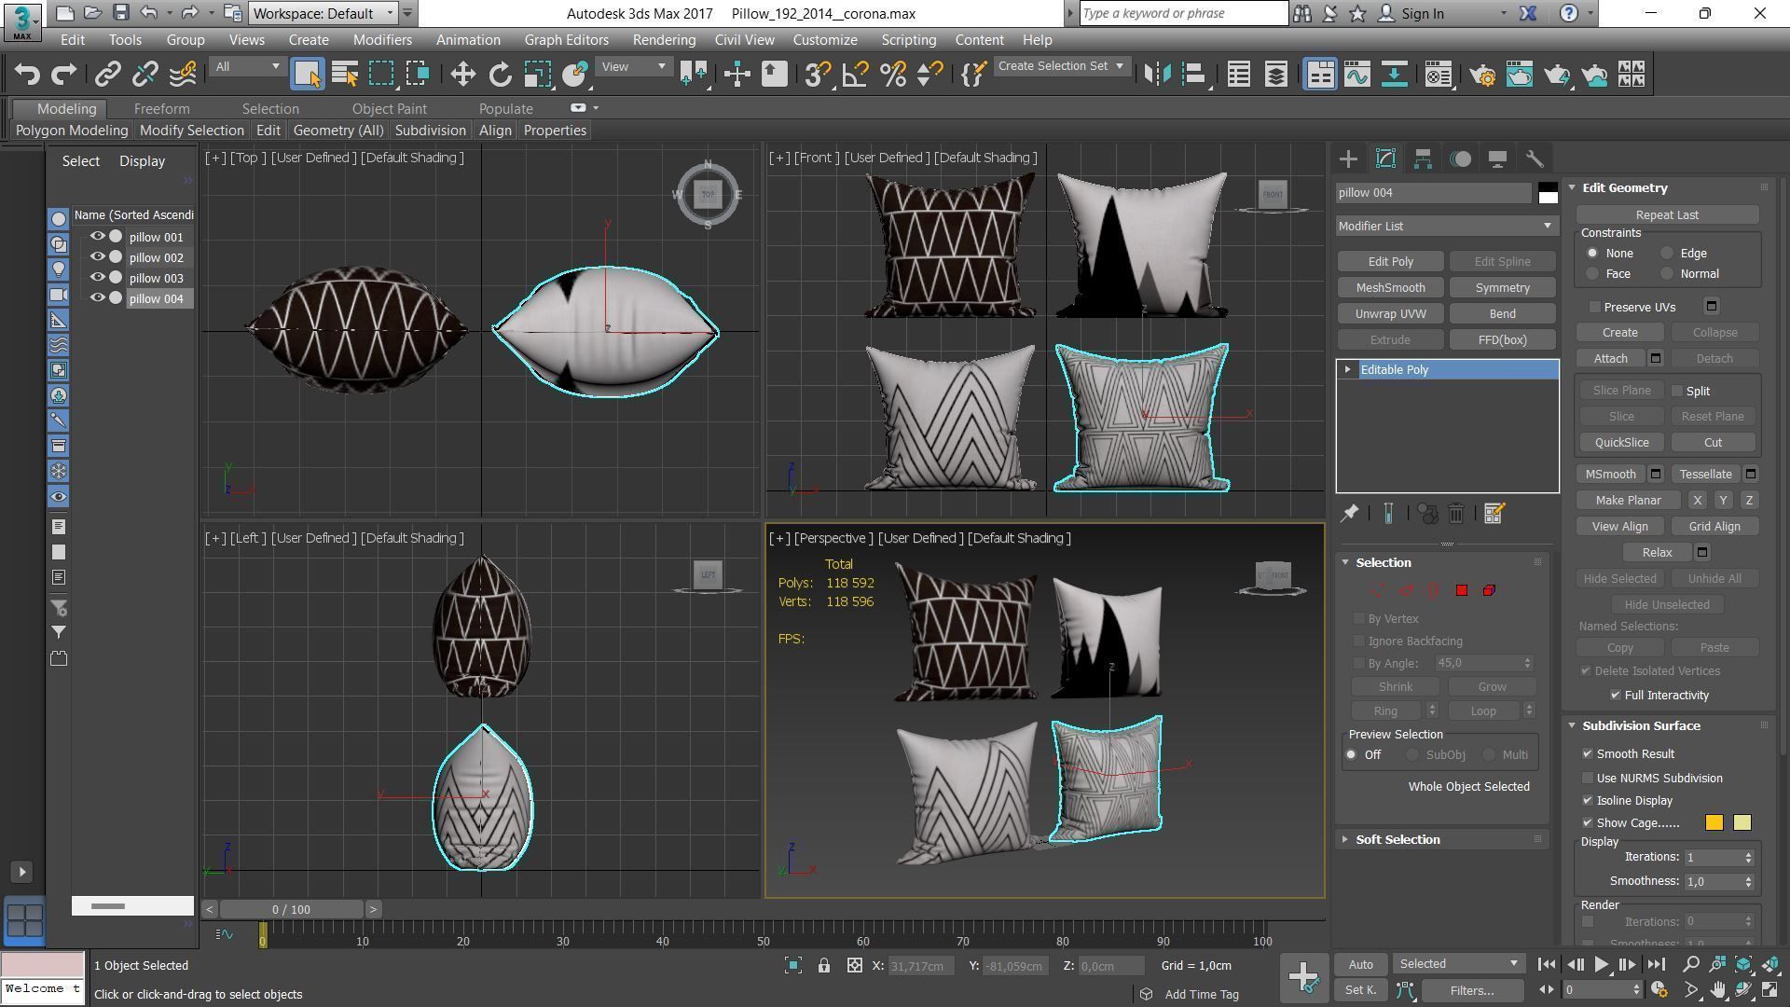Click the Make Planar button
The width and height of the screenshot is (1790, 1007).
tap(1628, 500)
